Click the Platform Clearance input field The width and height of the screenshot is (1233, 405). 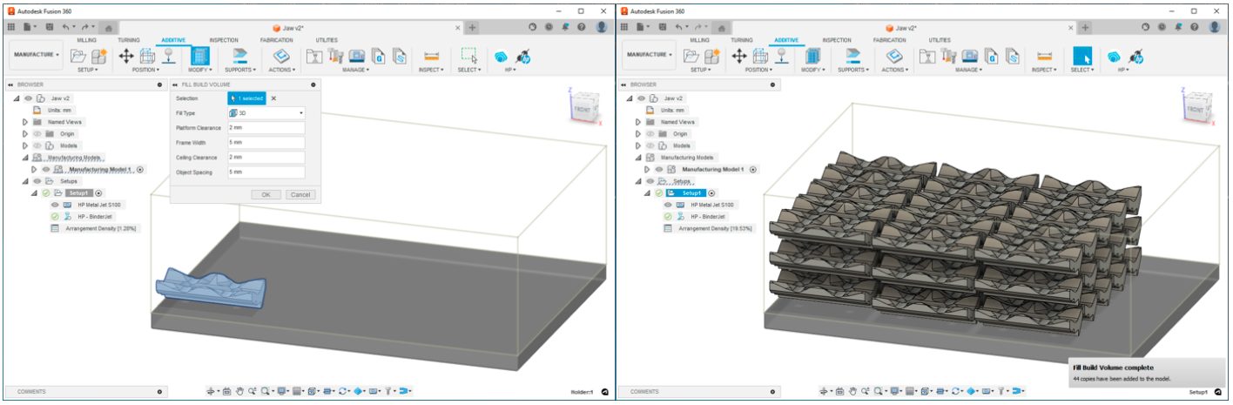click(x=266, y=128)
